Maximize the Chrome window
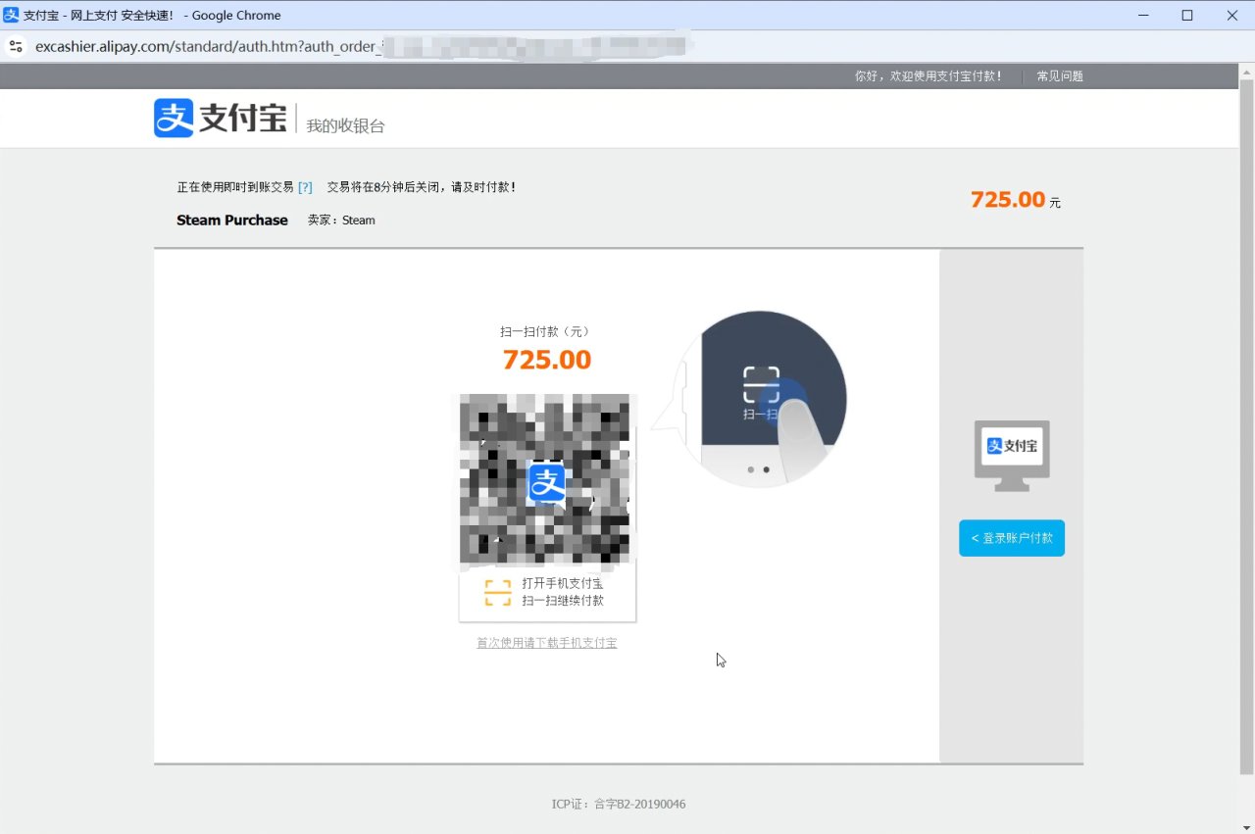1255x834 pixels. [1187, 15]
